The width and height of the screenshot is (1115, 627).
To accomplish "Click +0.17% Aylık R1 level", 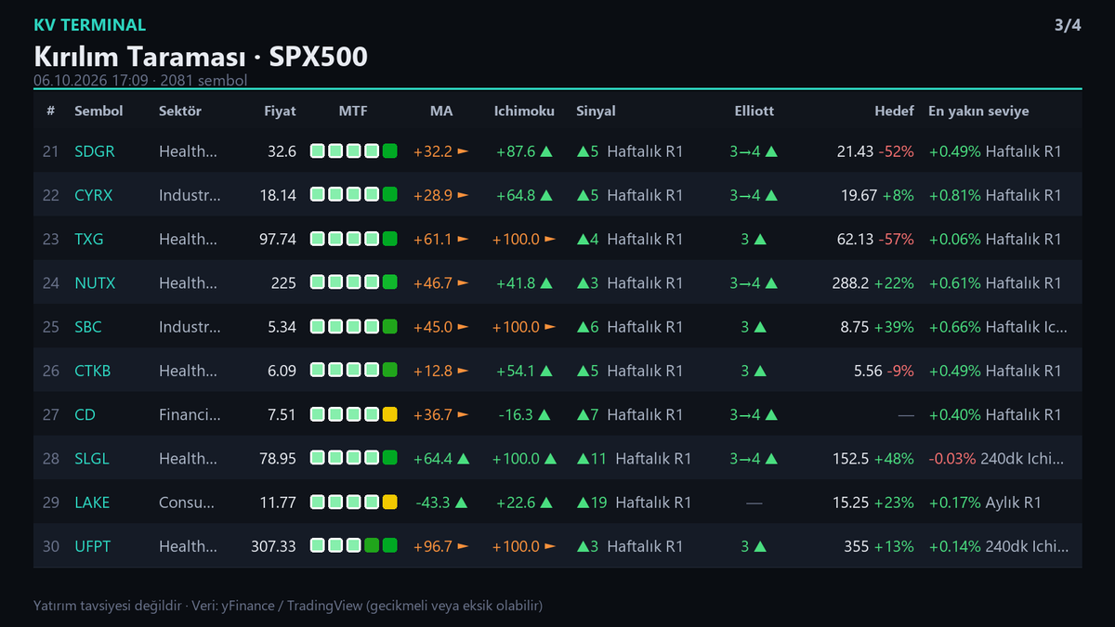I will coord(985,503).
